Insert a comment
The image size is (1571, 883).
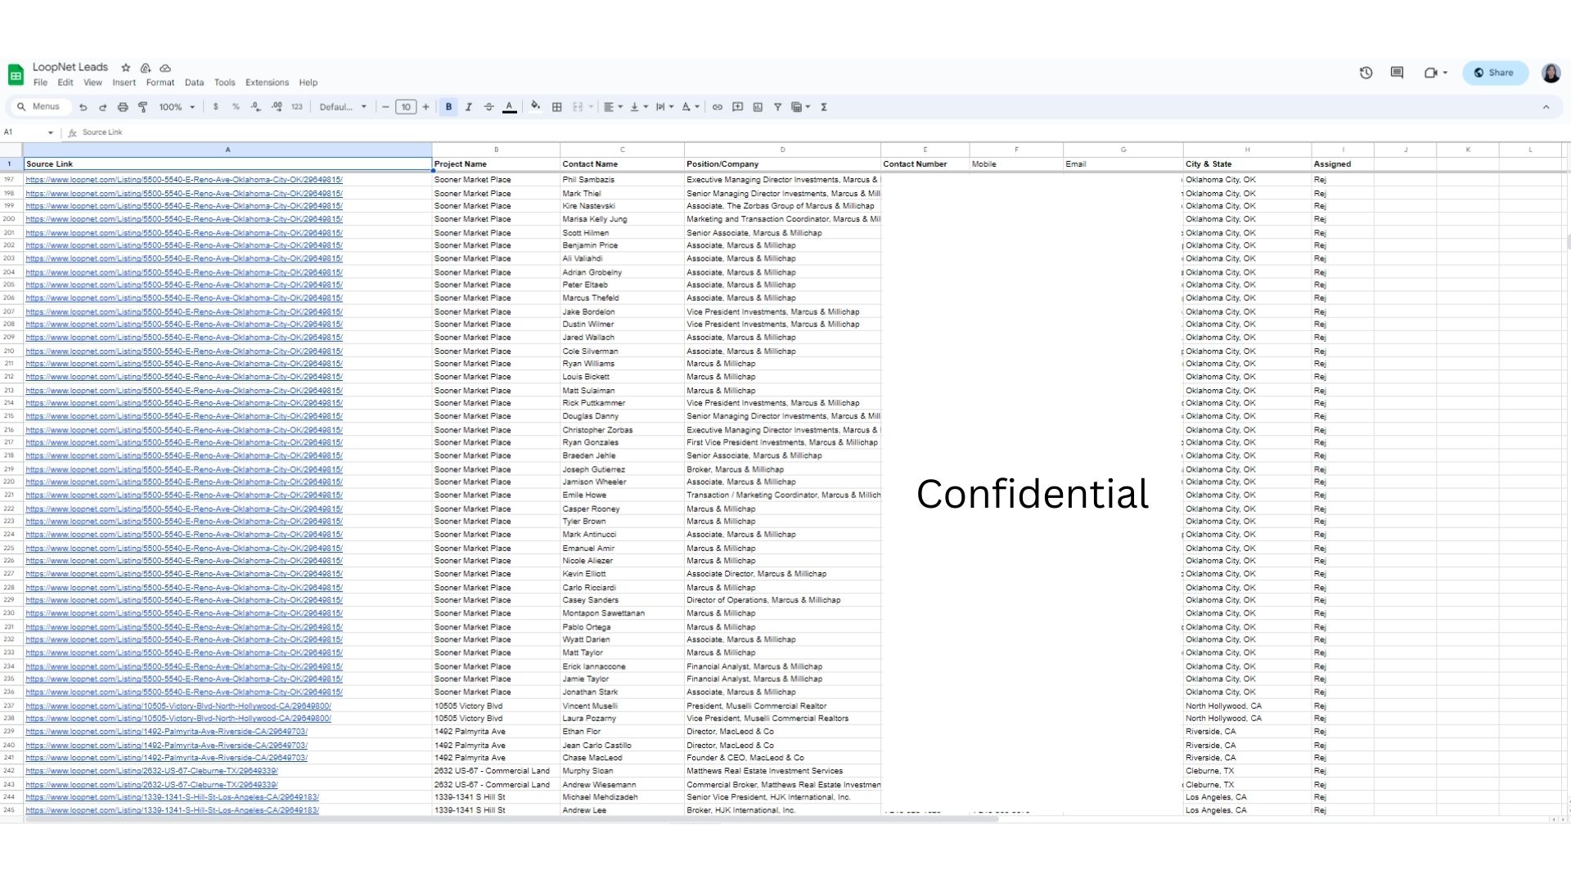(737, 107)
